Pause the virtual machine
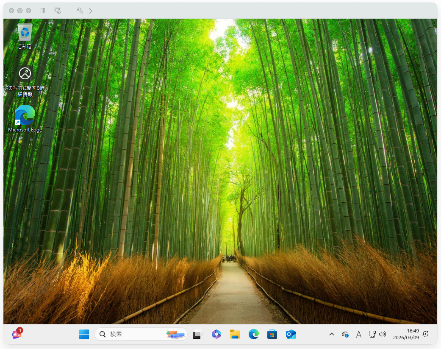Screen dimensions: 441x349 (x=43, y=11)
